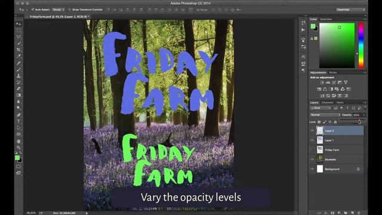Enable Show Transform Controls checkbox
382x215 pixels.
click(x=69, y=10)
